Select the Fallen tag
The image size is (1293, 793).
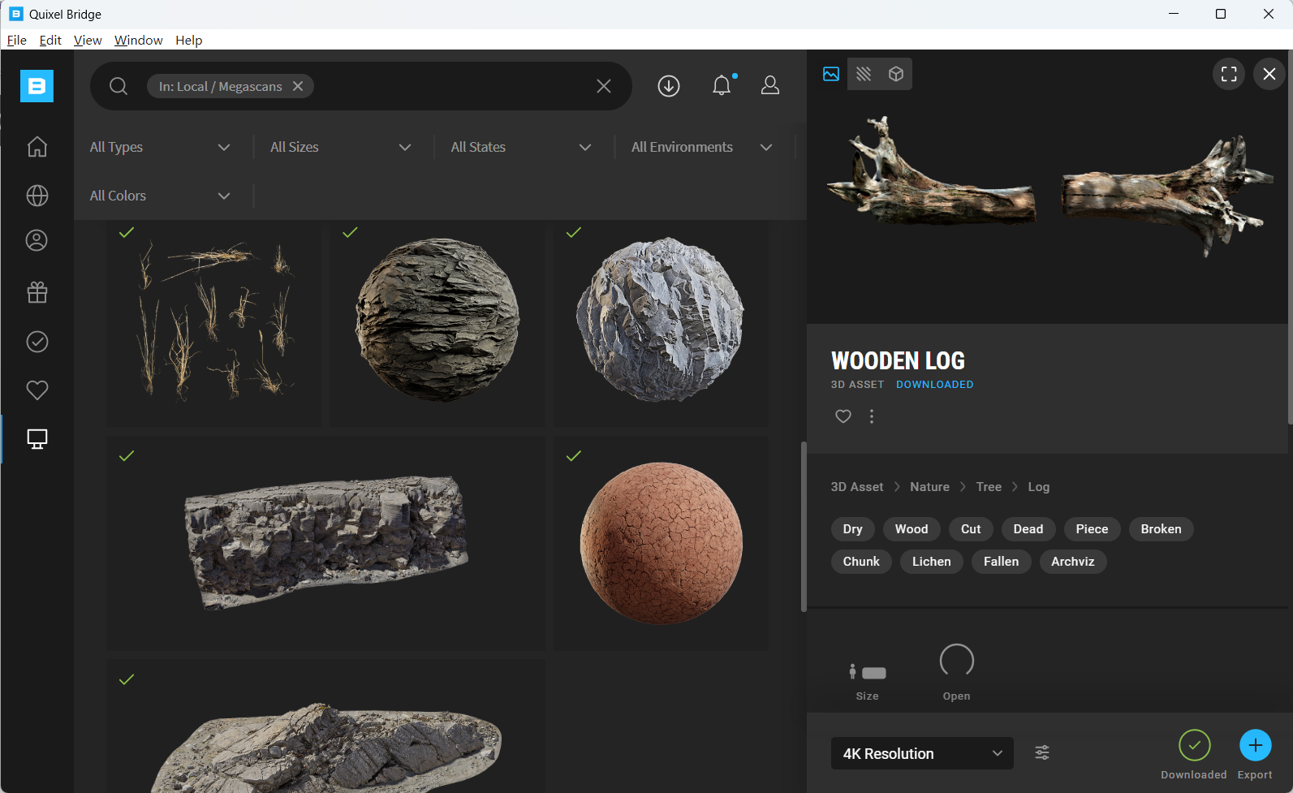[x=1001, y=562]
